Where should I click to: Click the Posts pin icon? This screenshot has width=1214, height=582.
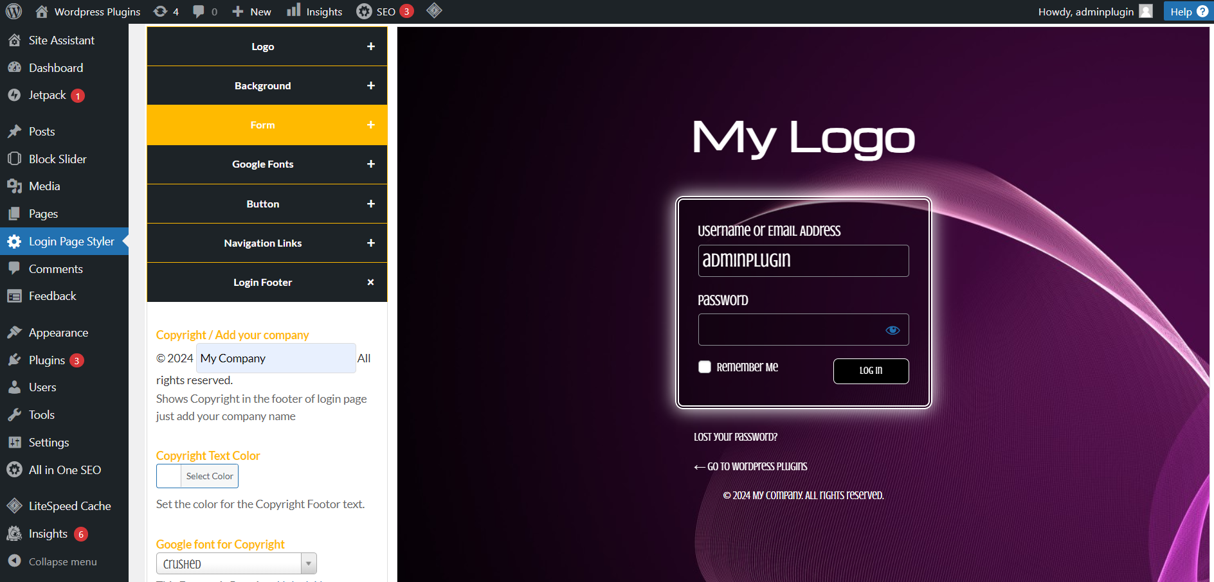[x=14, y=132]
